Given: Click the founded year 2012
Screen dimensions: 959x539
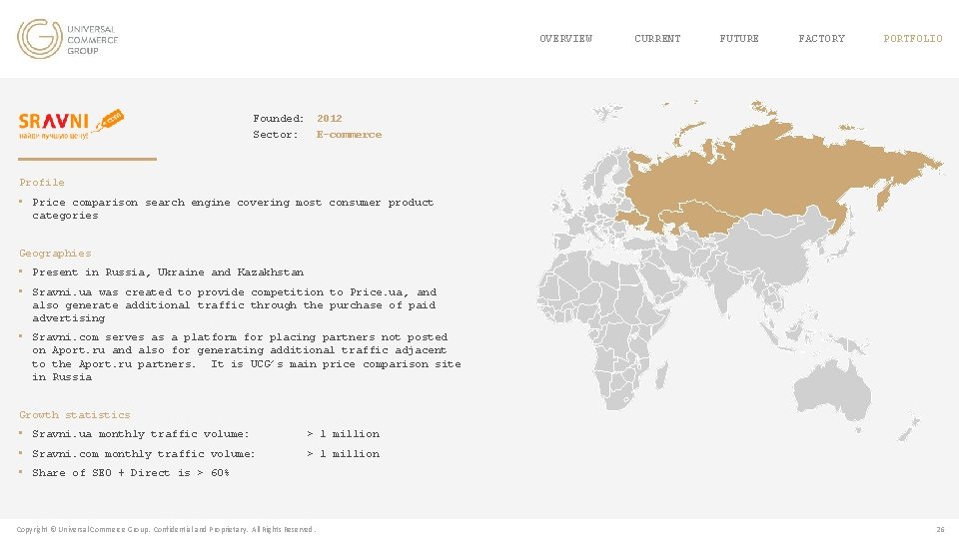Looking at the screenshot, I should [x=329, y=119].
